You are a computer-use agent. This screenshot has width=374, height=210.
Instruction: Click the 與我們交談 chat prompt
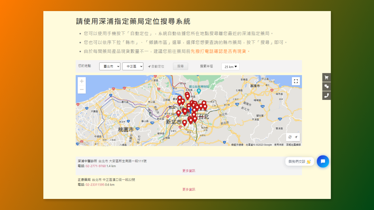pos(300,161)
